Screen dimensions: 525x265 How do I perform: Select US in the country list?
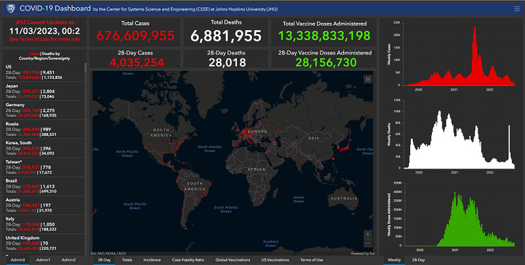(x=43, y=72)
